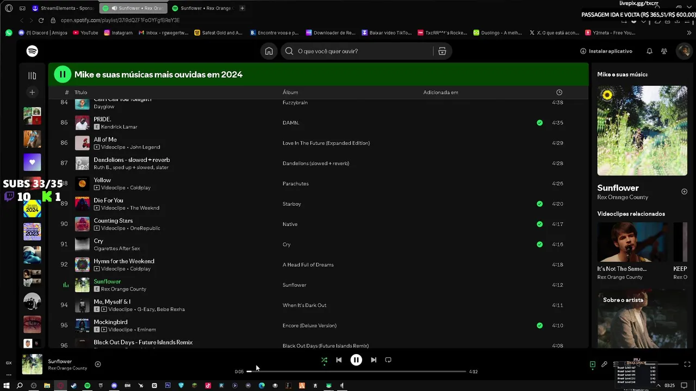Open Photoshop icon in taskbar

167,386
